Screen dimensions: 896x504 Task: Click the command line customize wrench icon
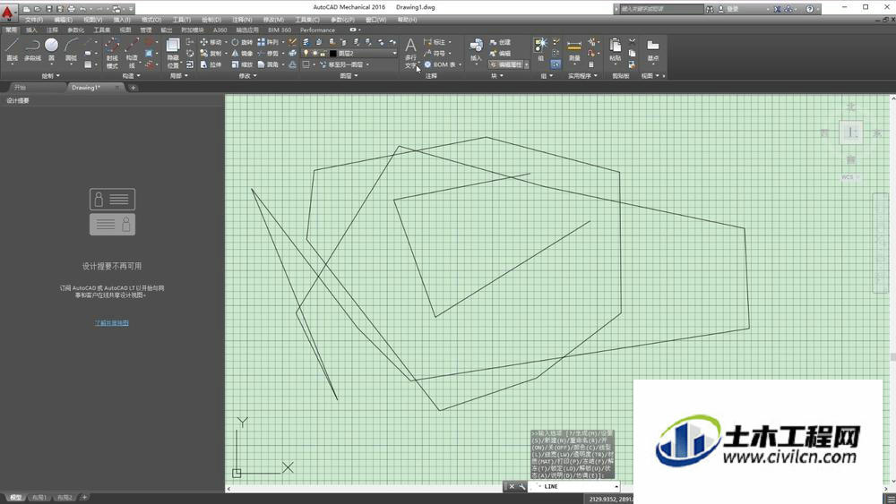(522, 487)
